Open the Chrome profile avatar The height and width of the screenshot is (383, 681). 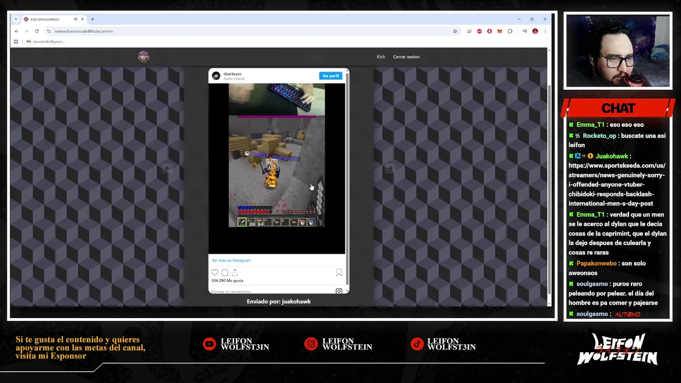[x=535, y=31]
